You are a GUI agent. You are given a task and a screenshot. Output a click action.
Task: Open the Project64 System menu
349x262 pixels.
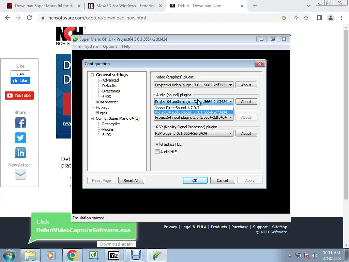91,46
